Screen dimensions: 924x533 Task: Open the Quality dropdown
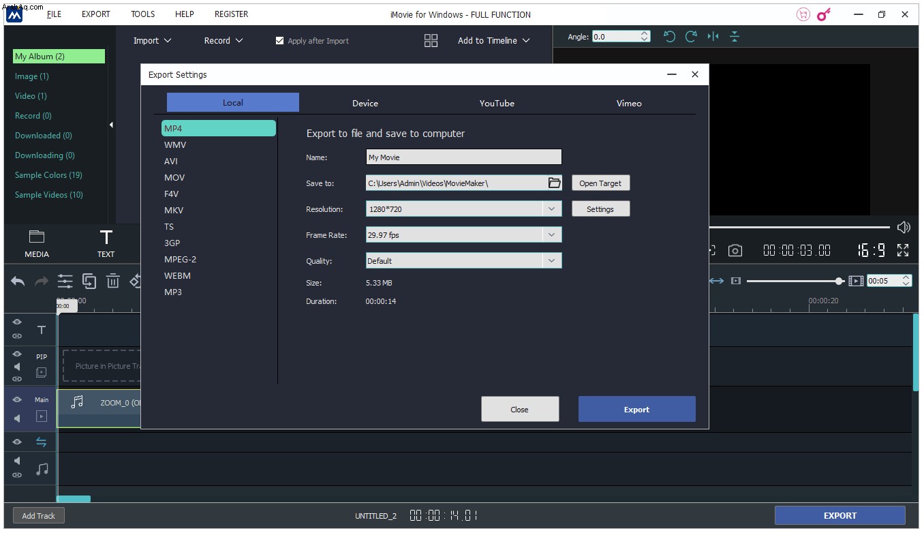coord(463,261)
